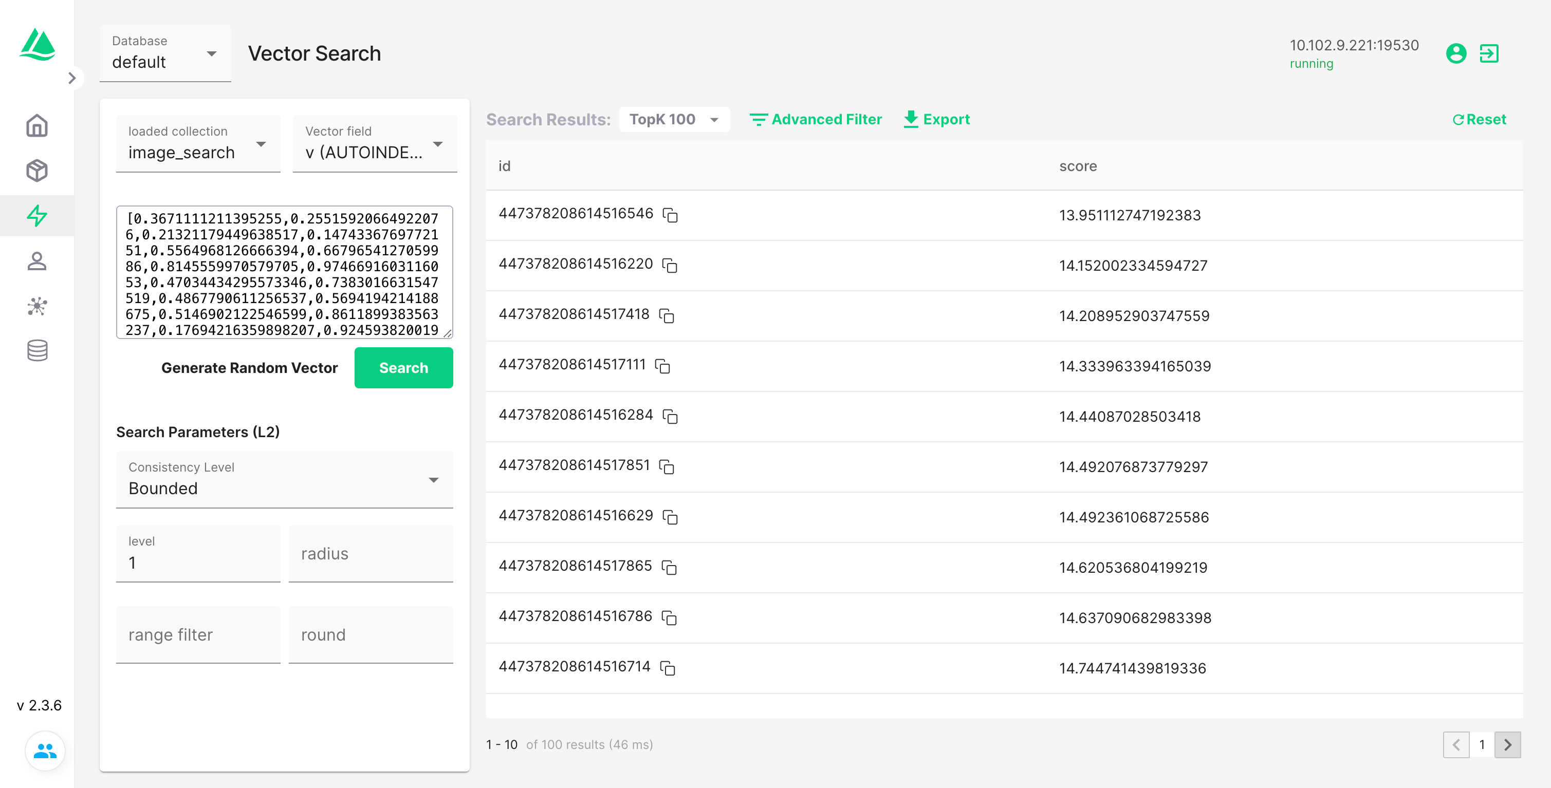1551x788 pixels.
Task: Copy id 447378208614516786
Action: tap(669, 617)
